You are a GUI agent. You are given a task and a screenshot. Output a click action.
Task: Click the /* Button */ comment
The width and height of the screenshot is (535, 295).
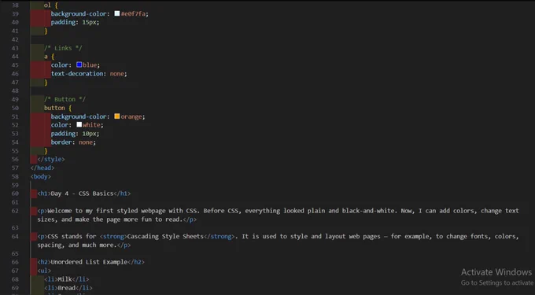[x=65, y=99]
